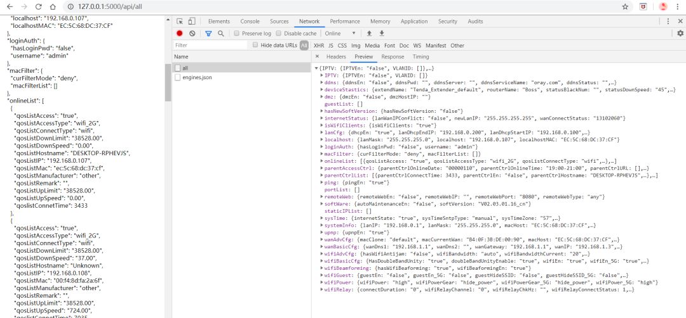Image resolution: width=686 pixels, height=318 pixels.
Task: Open the Online throttling dropdown
Action: [340, 33]
